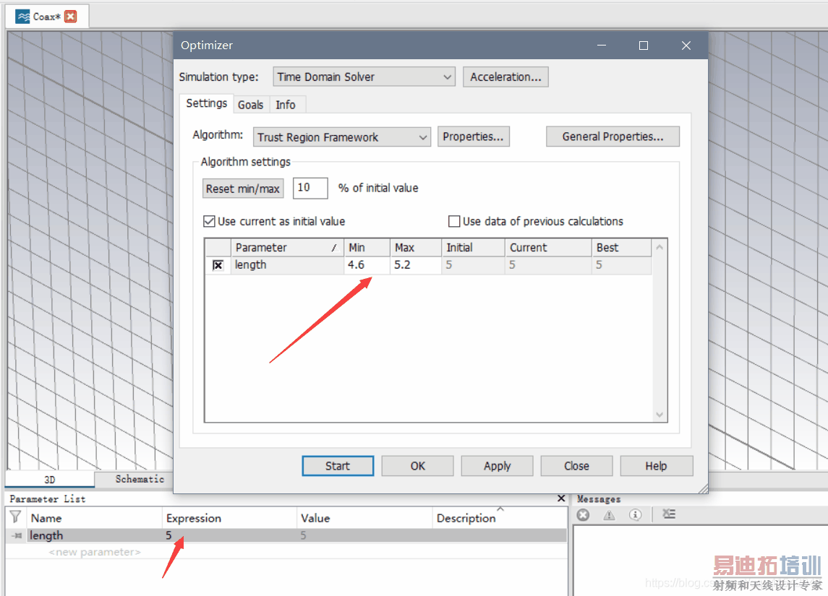The width and height of the screenshot is (828, 596).
Task: Start the optimizer run
Action: click(x=338, y=466)
